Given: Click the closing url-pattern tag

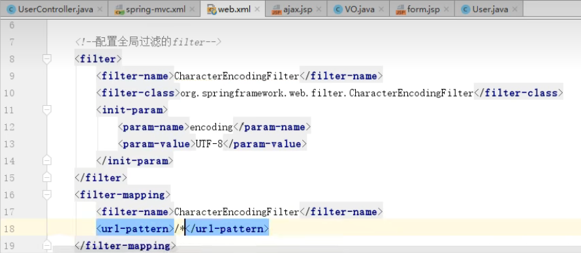Looking at the screenshot, I should [x=227, y=229].
